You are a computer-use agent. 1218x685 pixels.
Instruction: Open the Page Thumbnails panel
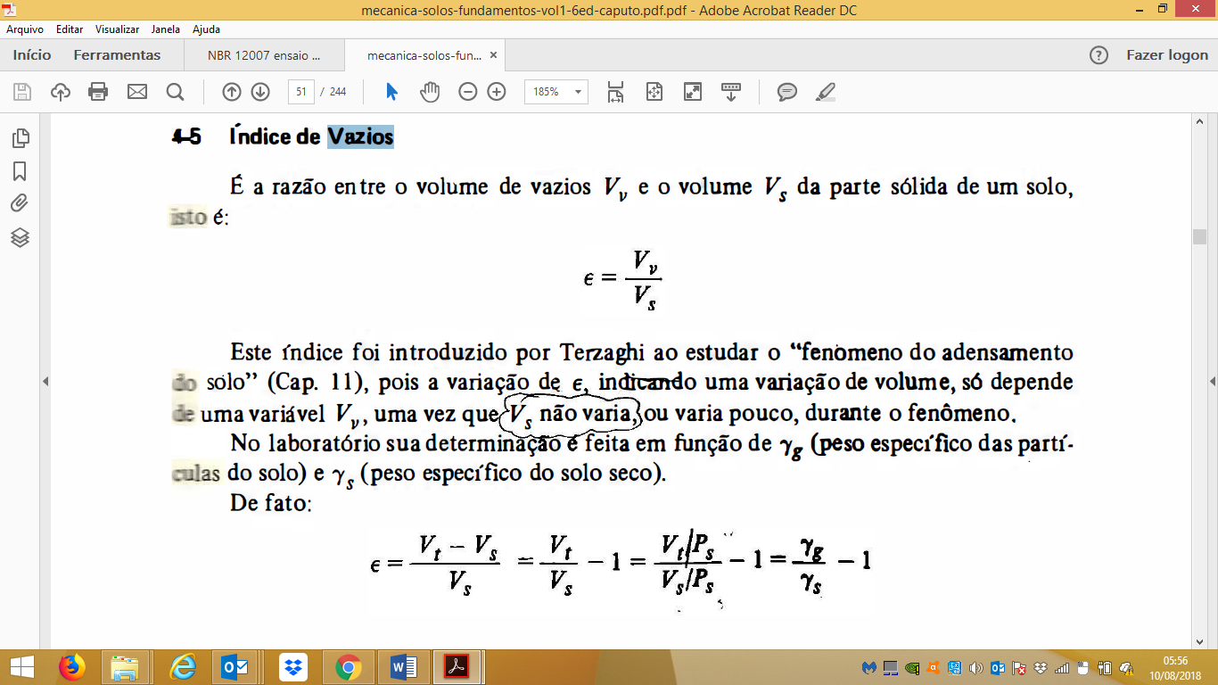tap(20, 138)
